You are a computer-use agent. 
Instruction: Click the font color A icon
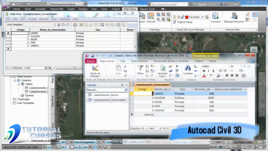click(x=204, y=75)
